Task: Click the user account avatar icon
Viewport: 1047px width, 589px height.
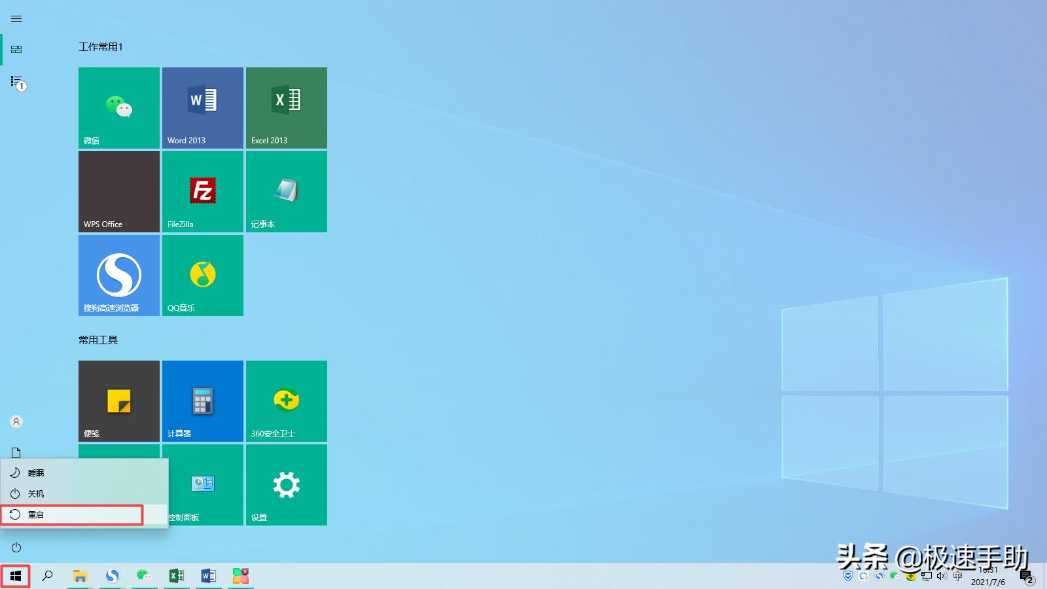Action: 16,421
